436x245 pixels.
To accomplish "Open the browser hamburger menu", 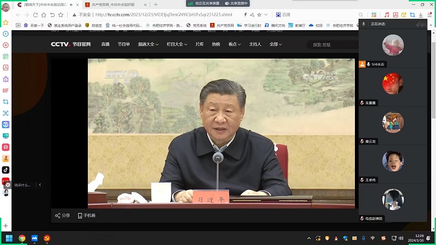I will click(x=429, y=15).
